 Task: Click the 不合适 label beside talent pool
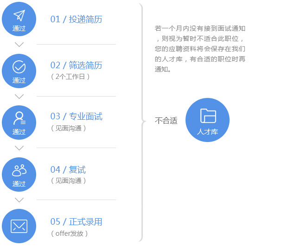(166, 121)
